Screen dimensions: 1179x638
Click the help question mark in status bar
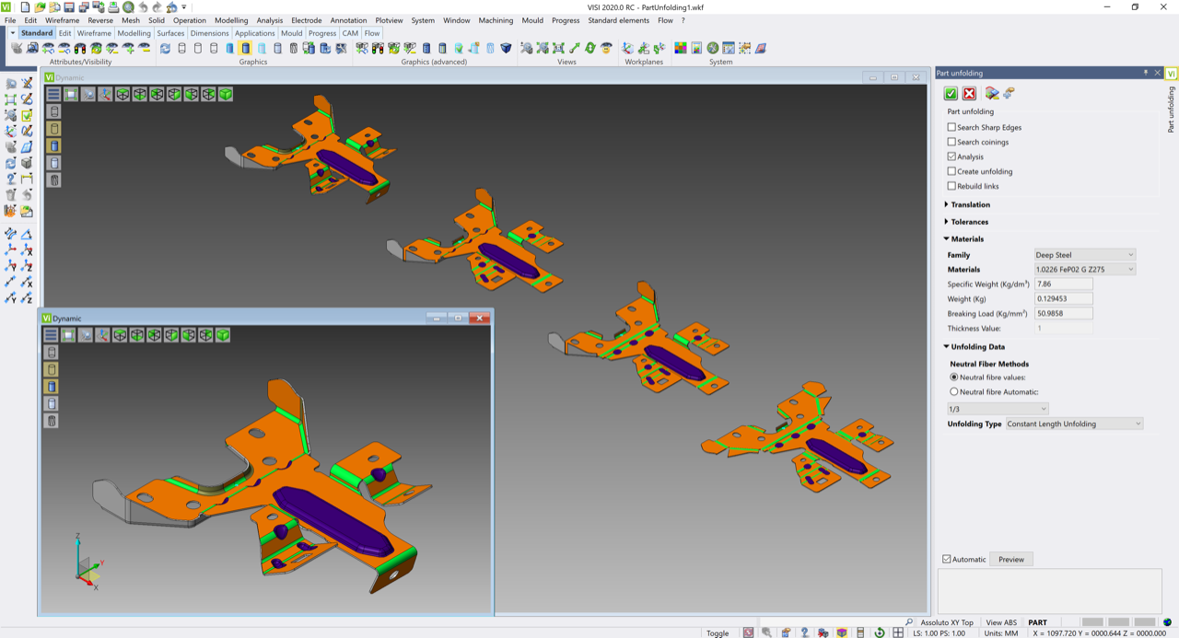(804, 632)
